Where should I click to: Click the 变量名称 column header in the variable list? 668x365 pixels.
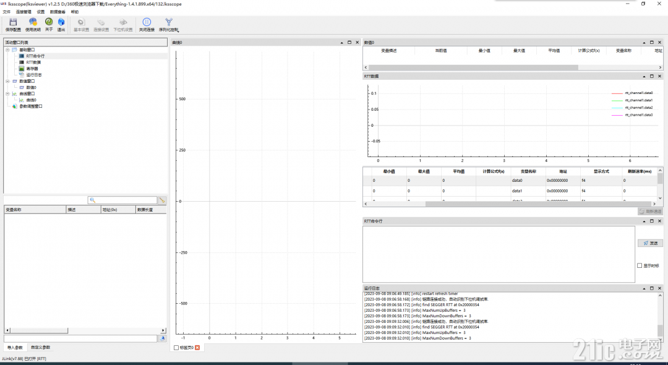[35, 210]
